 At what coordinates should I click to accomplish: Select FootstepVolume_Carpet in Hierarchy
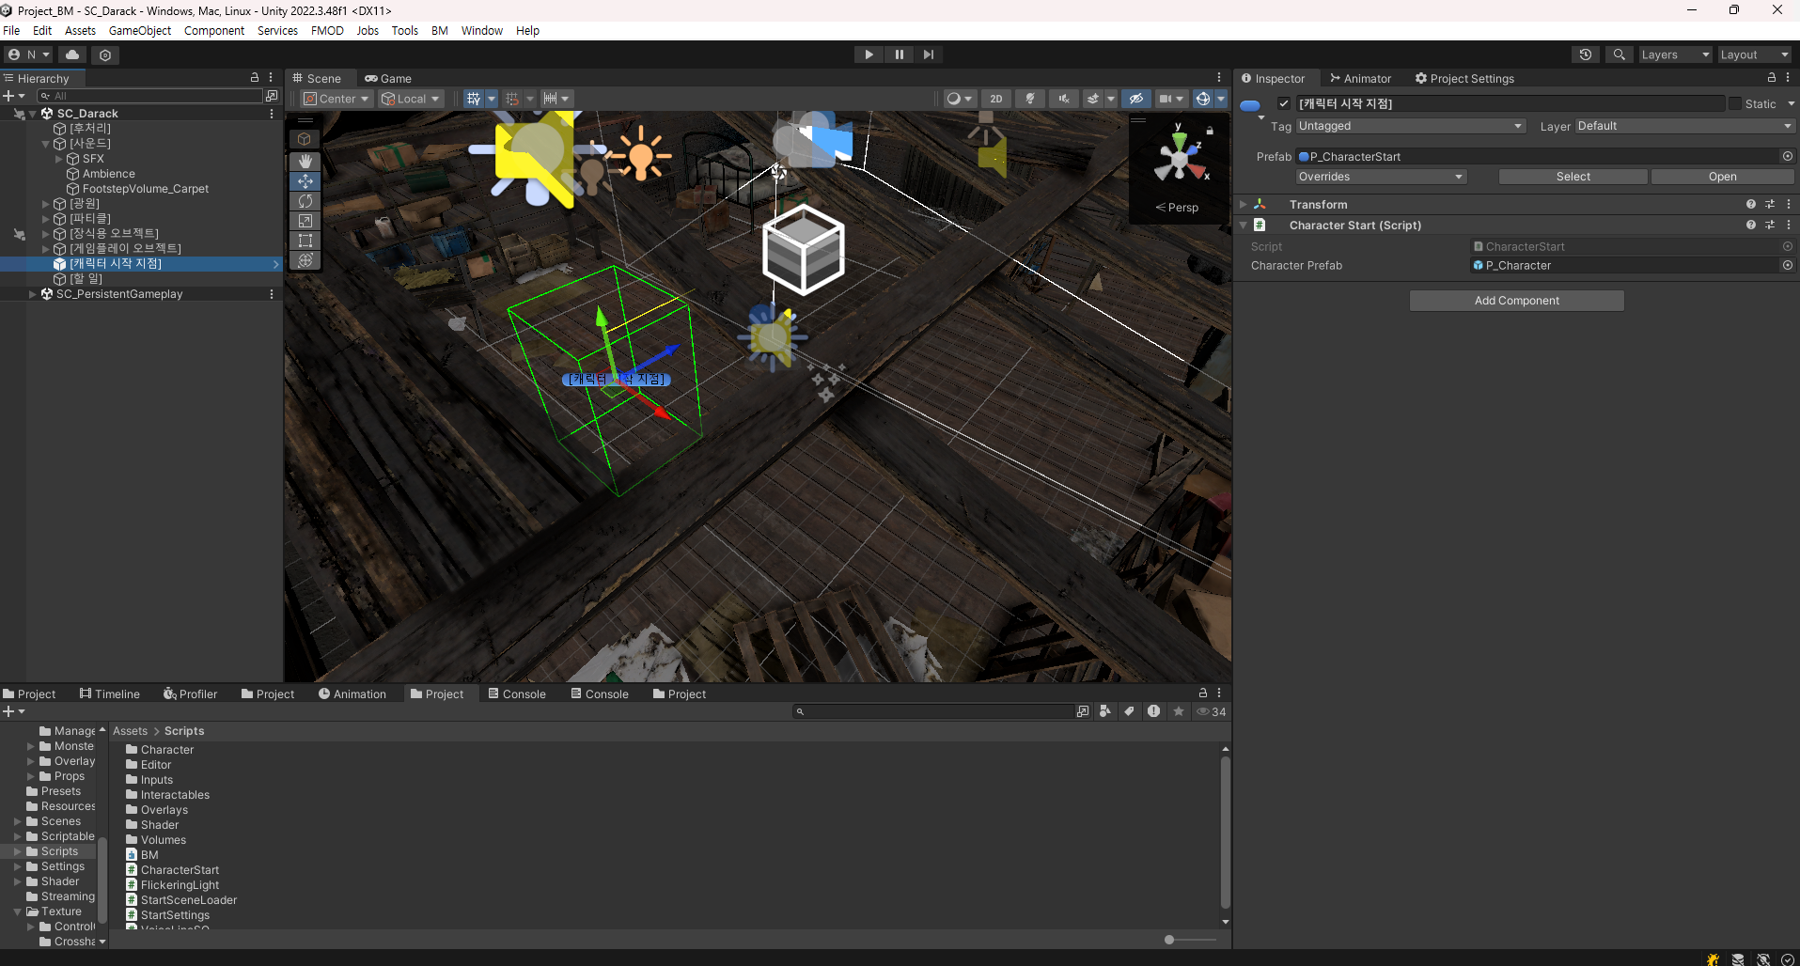pos(145,189)
